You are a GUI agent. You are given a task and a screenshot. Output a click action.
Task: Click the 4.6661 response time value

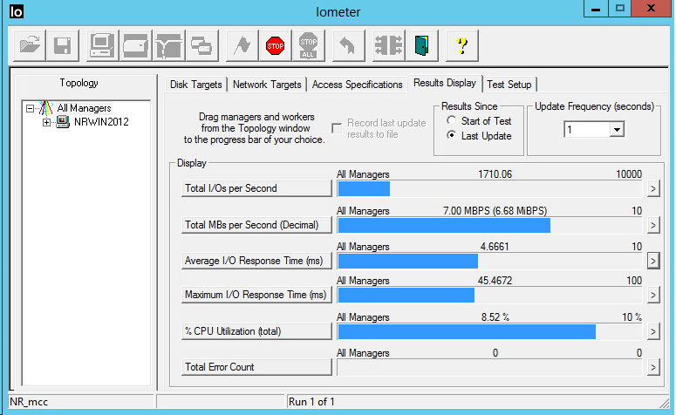point(495,247)
